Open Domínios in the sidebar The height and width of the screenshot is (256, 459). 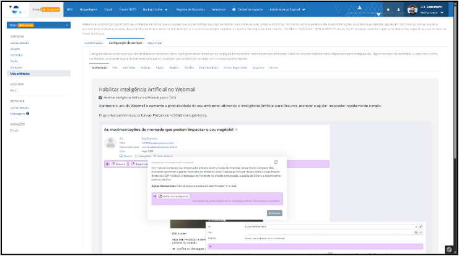[x=19, y=56]
